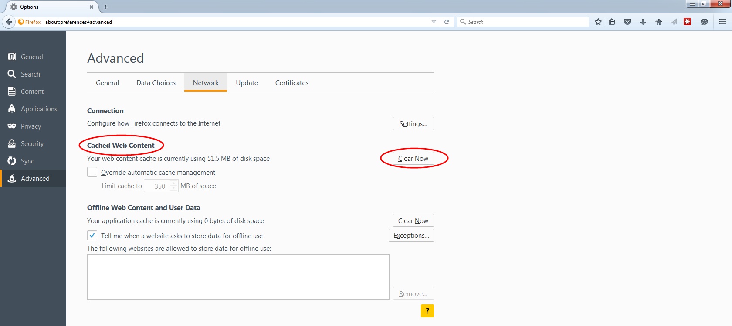732x326 pixels.
Task: Click the Pocket icon in toolbar
Action: [x=627, y=22]
